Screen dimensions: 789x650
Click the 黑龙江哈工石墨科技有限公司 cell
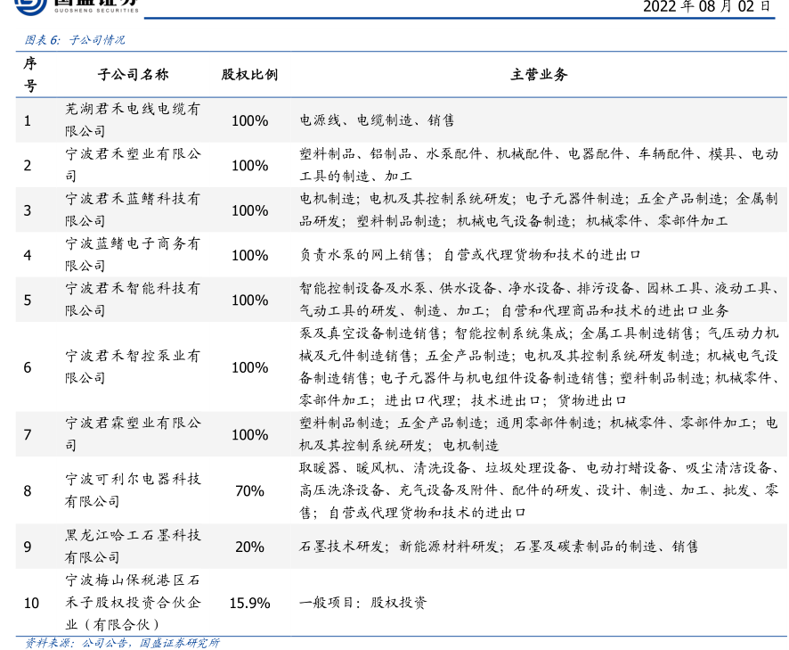133,546
